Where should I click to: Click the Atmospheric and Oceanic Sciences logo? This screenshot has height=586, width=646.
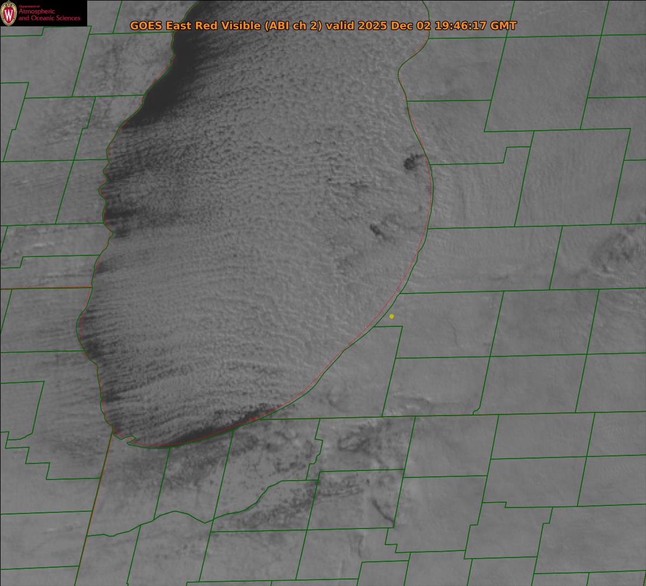point(43,13)
